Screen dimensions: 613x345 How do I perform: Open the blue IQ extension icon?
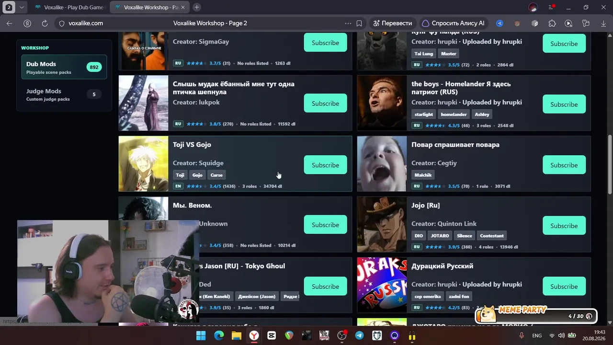(499, 23)
